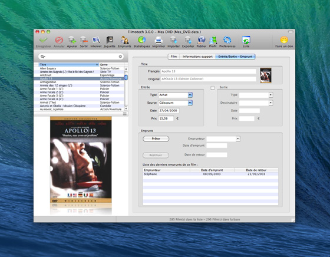Screen dimensions: 330x257
Task: Click the Enregistrer checkmark icon
Action: click(44, 39)
